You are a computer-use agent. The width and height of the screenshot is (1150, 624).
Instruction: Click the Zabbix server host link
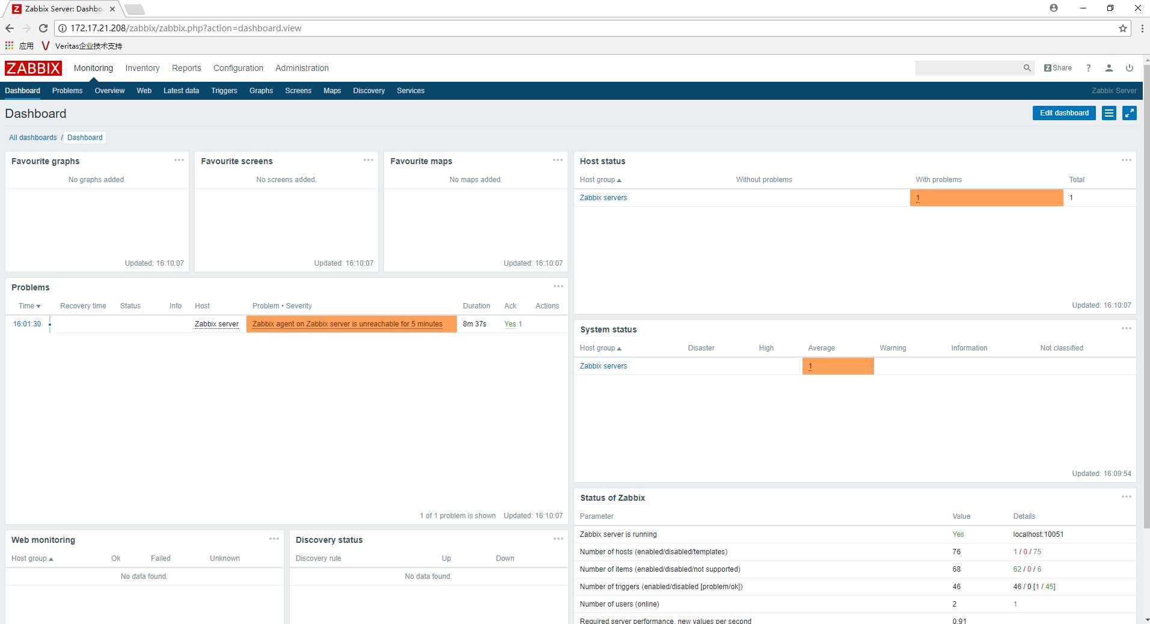216,324
